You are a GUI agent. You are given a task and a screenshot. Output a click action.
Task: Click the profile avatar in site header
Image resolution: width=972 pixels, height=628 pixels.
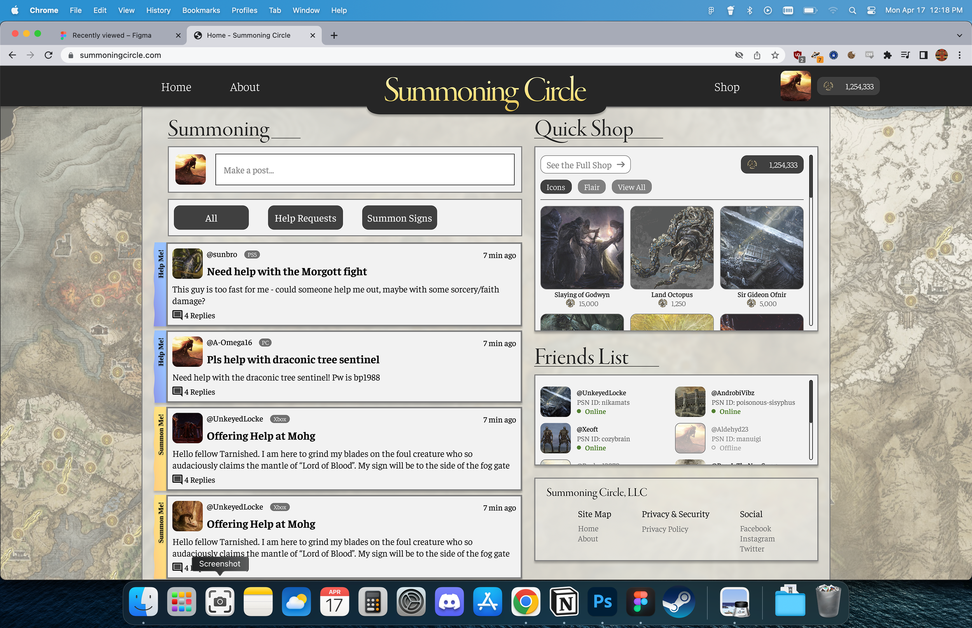pyautogui.click(x=795, y=86)
